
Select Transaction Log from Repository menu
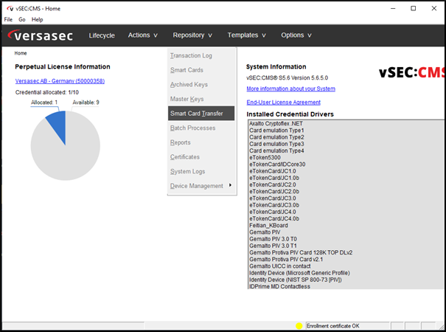tap(201, 55)
